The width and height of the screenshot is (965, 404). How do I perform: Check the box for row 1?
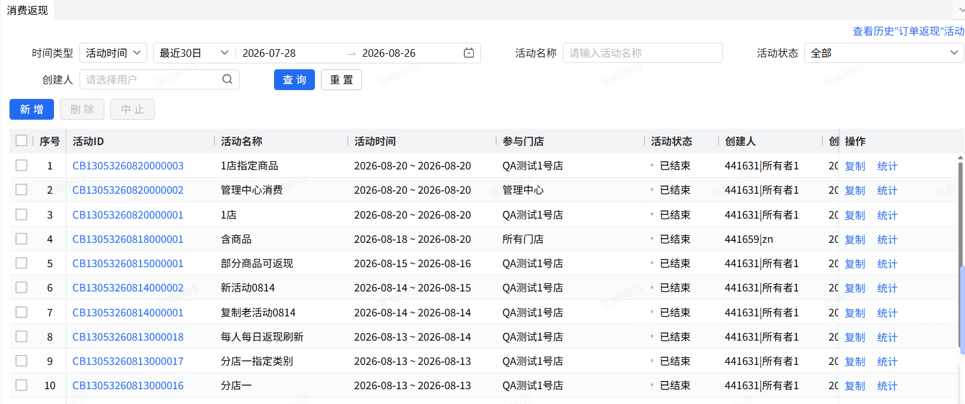21,165
